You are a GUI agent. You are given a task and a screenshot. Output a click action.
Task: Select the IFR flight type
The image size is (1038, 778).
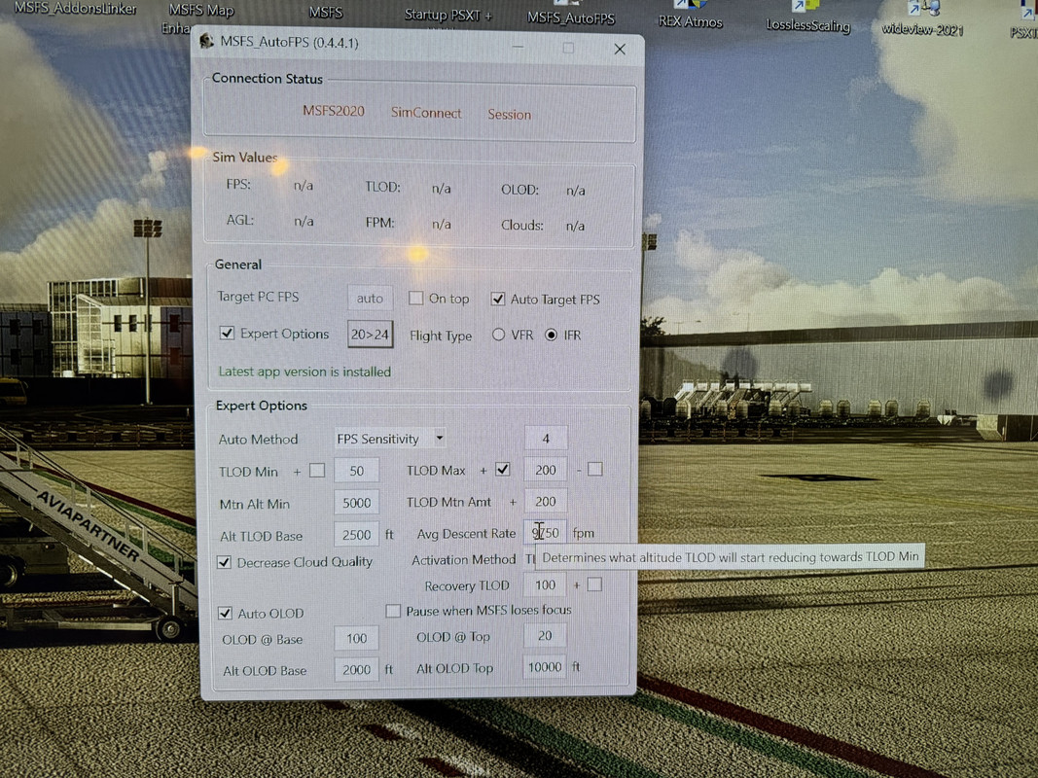click(551, 335)
